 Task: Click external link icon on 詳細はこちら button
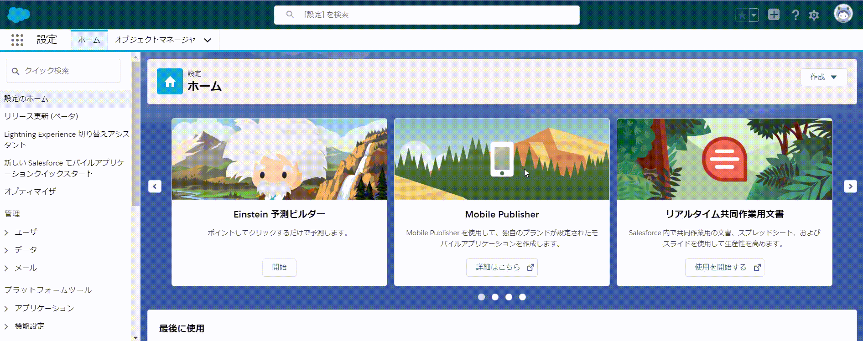point(530,268)
